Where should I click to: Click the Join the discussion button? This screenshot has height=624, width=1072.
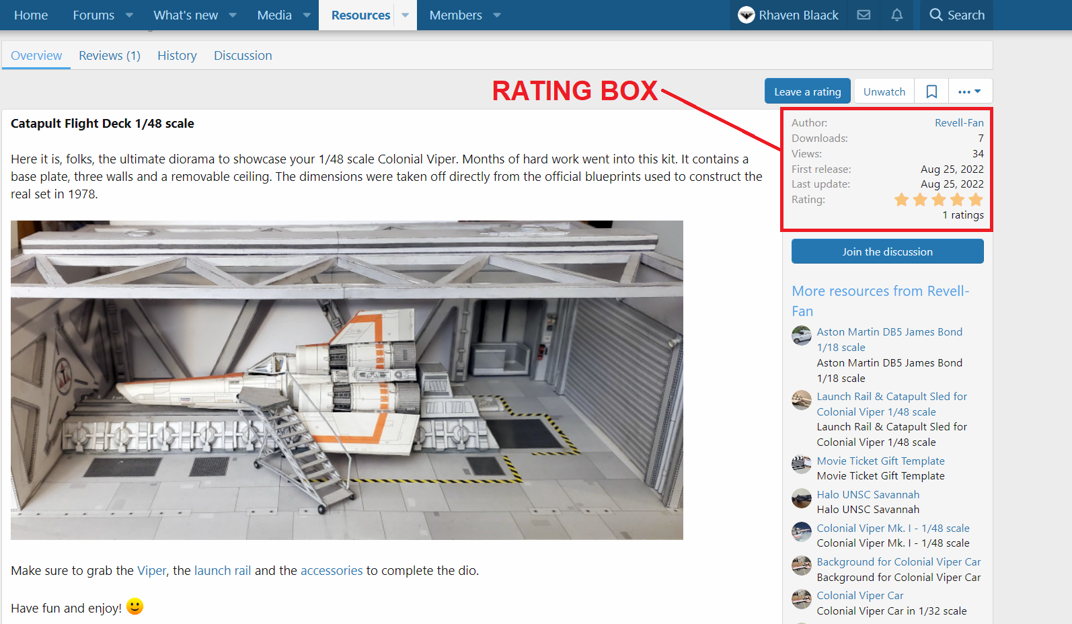[x=887, y=251]
